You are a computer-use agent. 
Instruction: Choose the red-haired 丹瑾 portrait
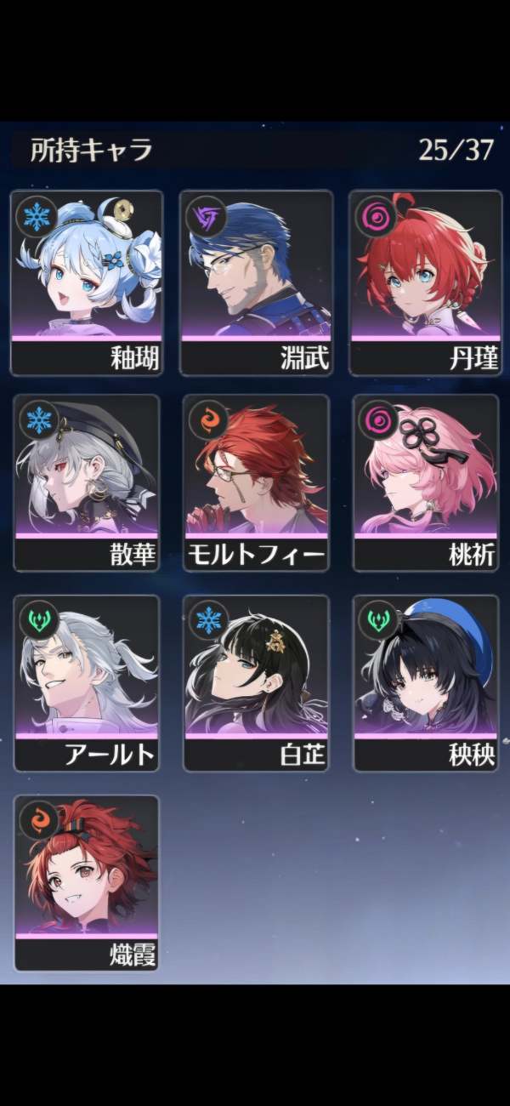coord(426,265)
